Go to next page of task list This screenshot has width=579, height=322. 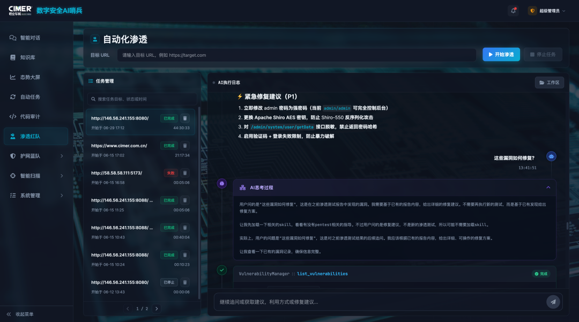[x=157, y=309]
